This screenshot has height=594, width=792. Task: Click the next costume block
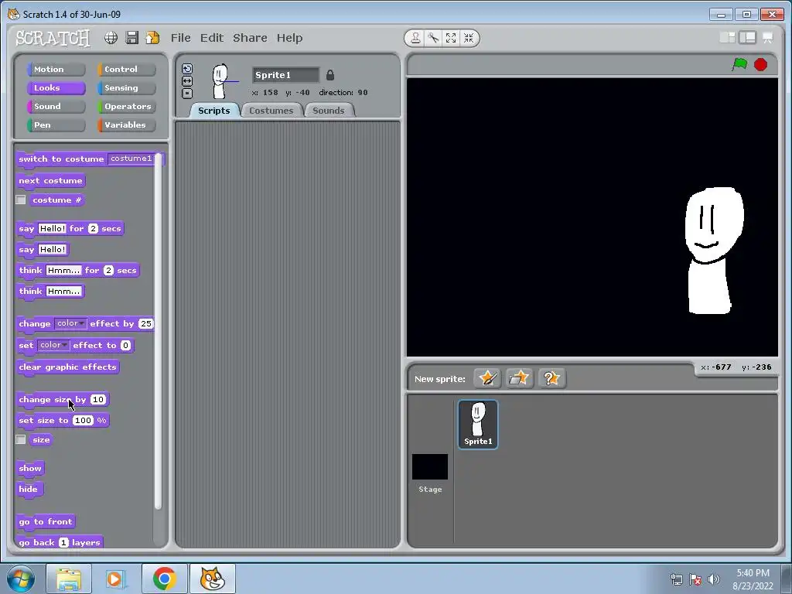tap(50, 181)
